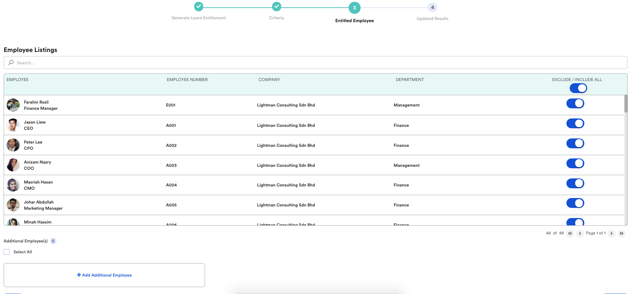Toggle Anizam Nazry's include switch
Viewport: 632px width, 294px height.
click(x=575, y=164)
